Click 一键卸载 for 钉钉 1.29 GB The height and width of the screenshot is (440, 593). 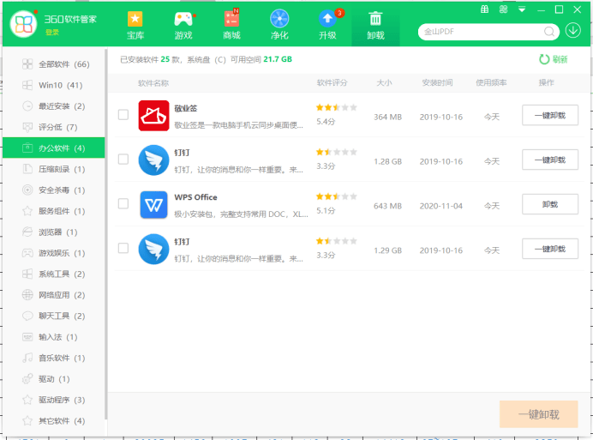[x=550, y=249]
